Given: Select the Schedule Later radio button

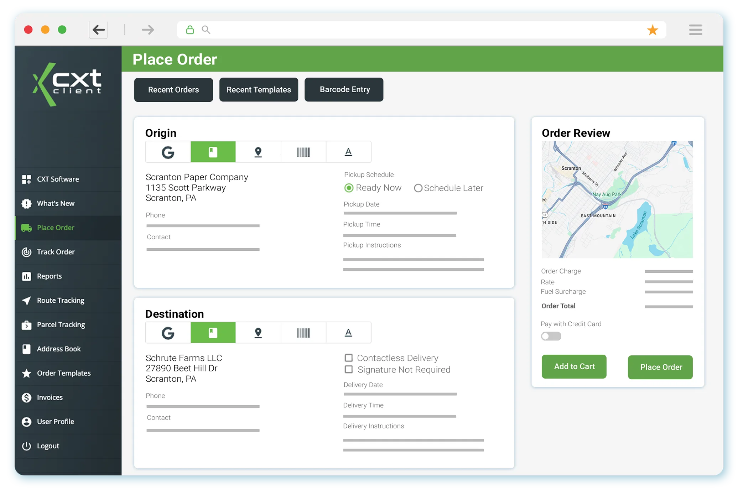Looking at the screenshot, I should [418, 188].
